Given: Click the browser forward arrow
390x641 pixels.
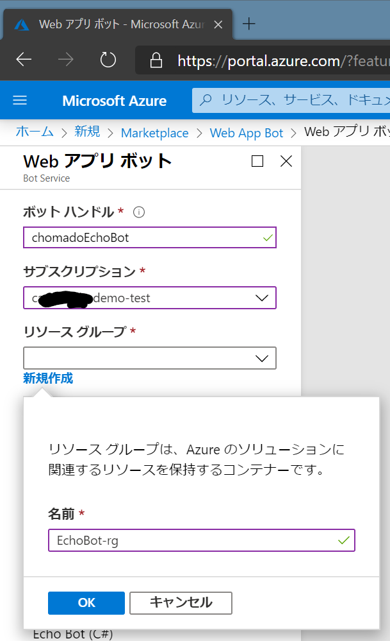Looking at the screenshot, I should [66, 60].
